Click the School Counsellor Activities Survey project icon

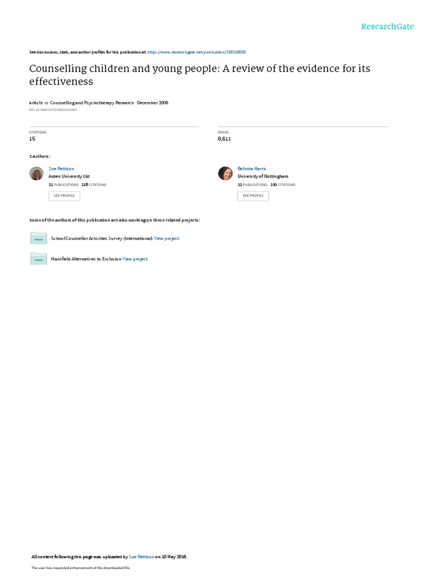(x=39, y=238)
